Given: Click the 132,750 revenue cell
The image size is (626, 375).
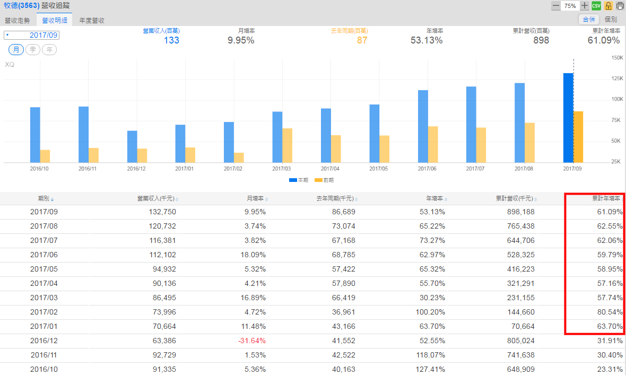Looking at the screenshot, I should click(162, 212).
